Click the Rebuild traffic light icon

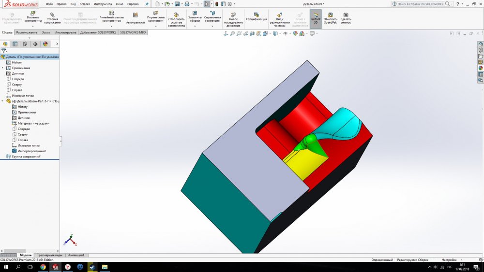tap(217, 4)
